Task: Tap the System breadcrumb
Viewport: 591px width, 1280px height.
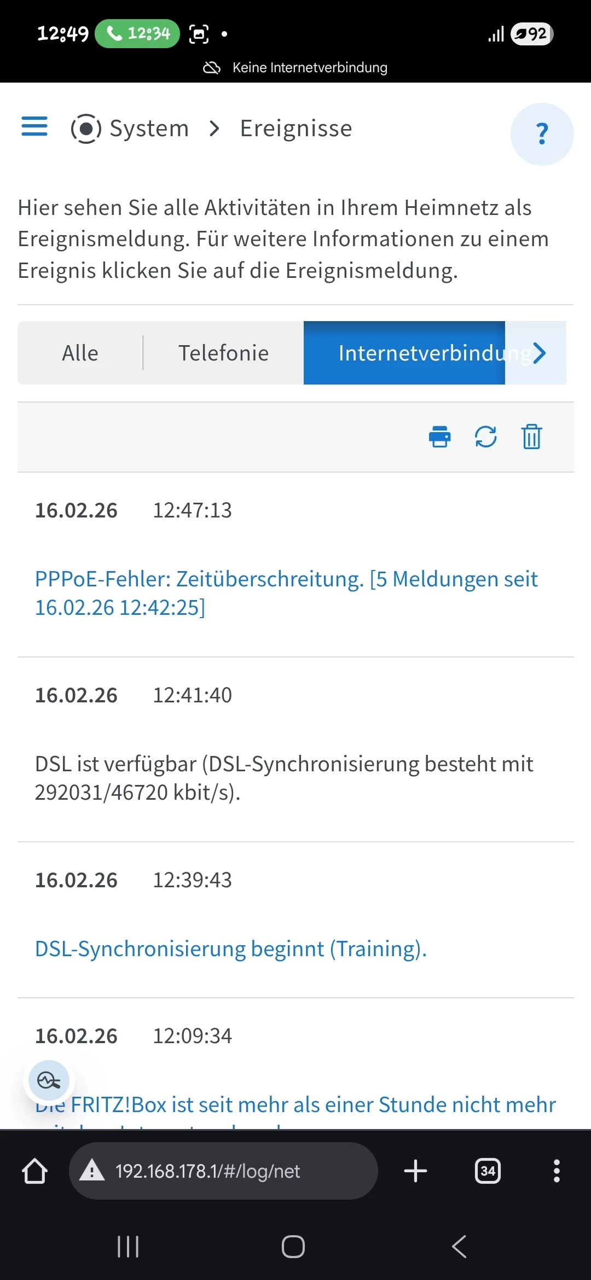Action: [x=130, y=129]
